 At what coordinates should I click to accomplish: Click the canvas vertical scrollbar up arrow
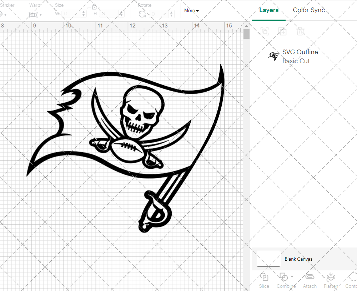coord(246,26)
